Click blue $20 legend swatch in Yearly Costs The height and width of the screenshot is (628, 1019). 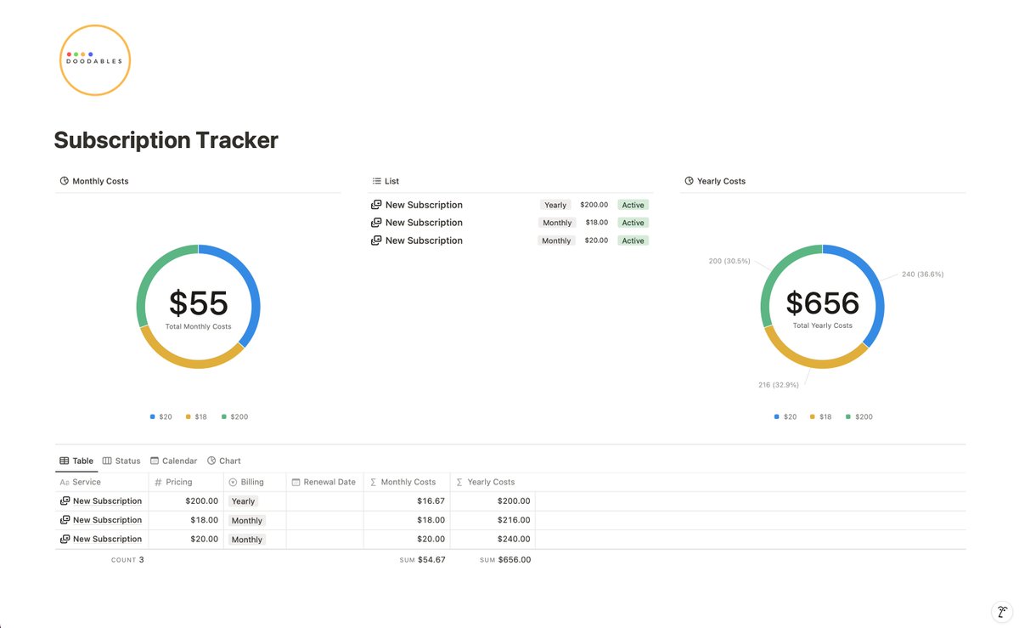pyautogui.click(x=777, y=417)
